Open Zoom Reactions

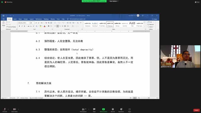(x=121, y=110)
